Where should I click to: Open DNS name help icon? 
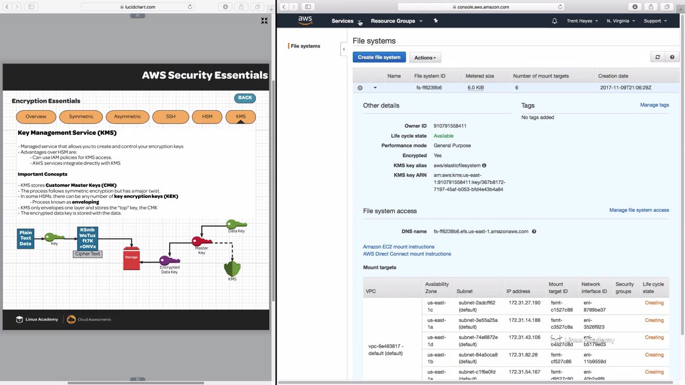pyautogui.click(x=534, y=232)
